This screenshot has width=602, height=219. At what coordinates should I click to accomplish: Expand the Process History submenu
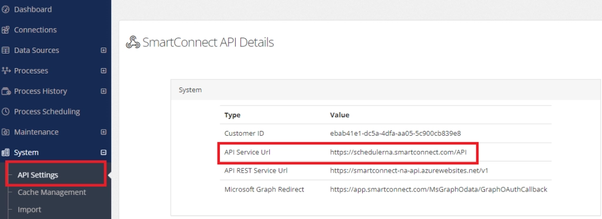103,91
